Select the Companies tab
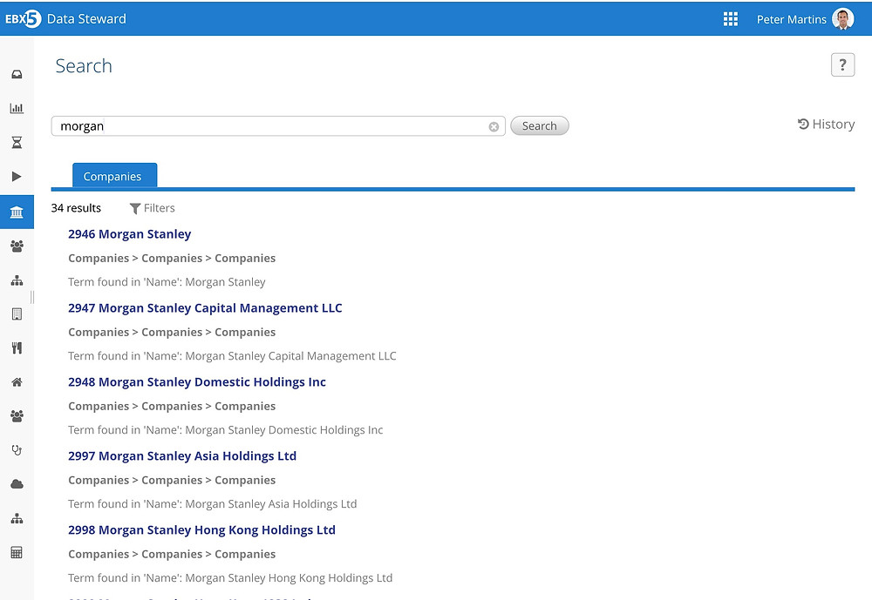 [114, 176]
